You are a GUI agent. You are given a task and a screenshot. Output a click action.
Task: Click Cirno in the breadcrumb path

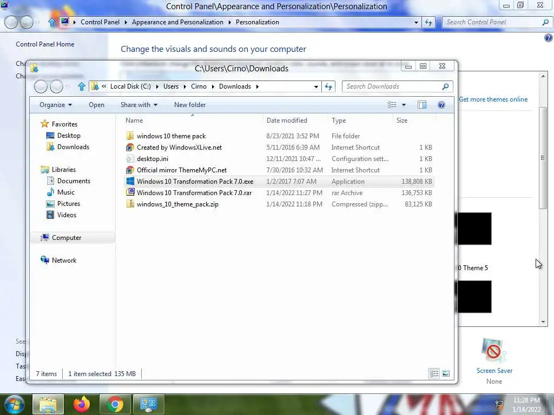[199, 86]
